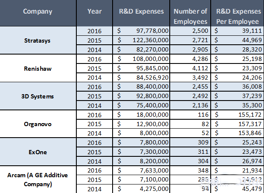Select the 24,206 per-employee cell
Screen dimensions: 264x193
(238, 78)
